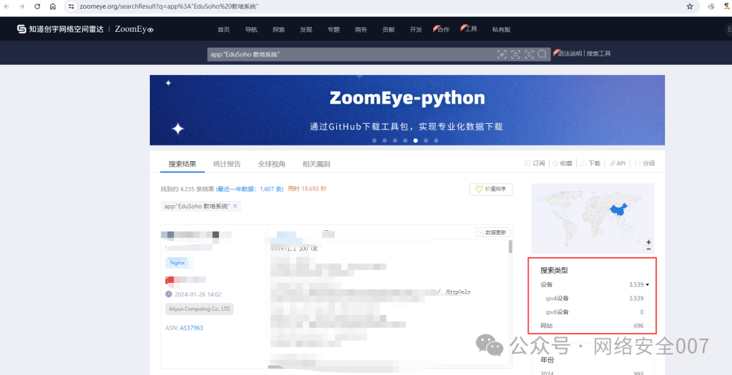Click the browser back arrow
732x375 pixels.
pyautogui.click(x=7, y=7)
